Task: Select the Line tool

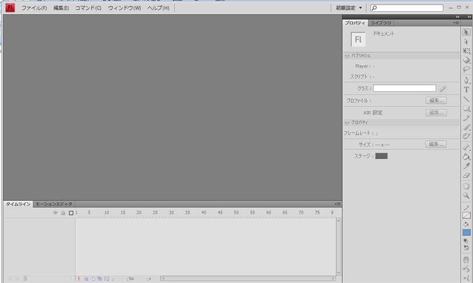Action: 467,99
